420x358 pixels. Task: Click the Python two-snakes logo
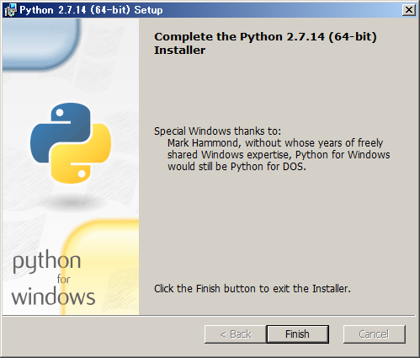[x=71, y=143]
